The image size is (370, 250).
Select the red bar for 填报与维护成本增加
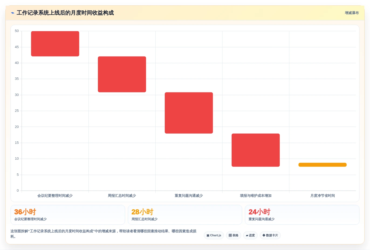coord(256,150)
